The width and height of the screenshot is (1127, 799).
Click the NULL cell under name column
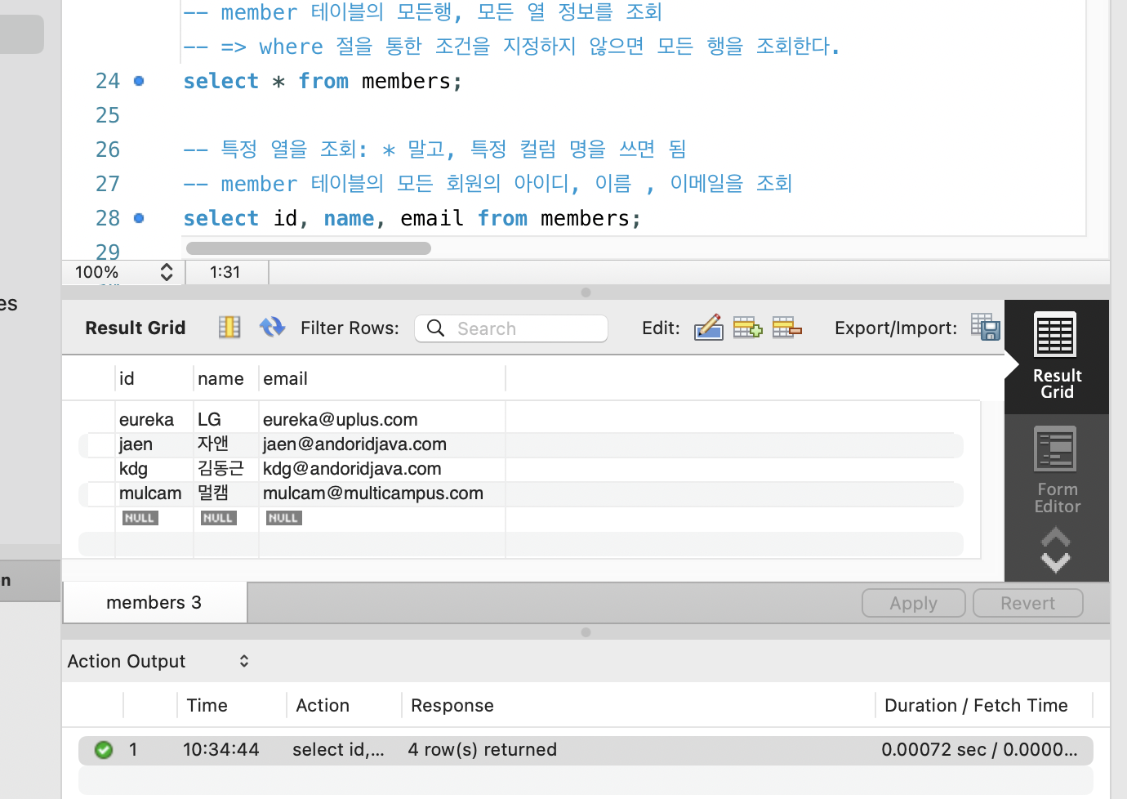click(218, 518)
